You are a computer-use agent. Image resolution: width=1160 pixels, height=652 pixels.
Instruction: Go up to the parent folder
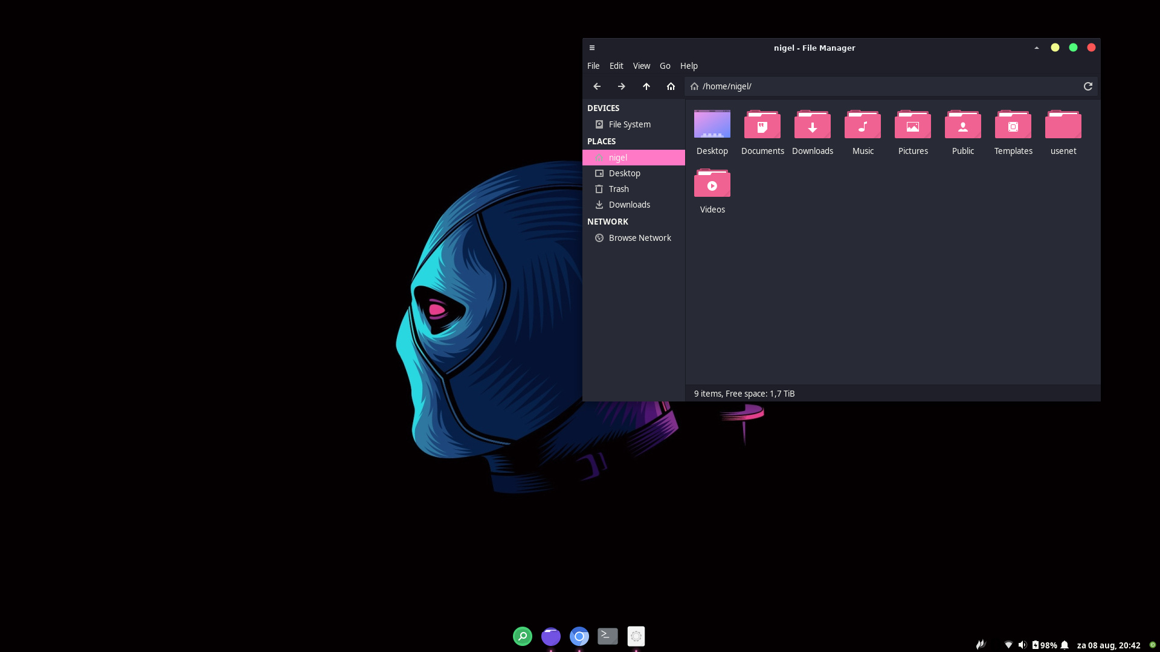point(646,86)
